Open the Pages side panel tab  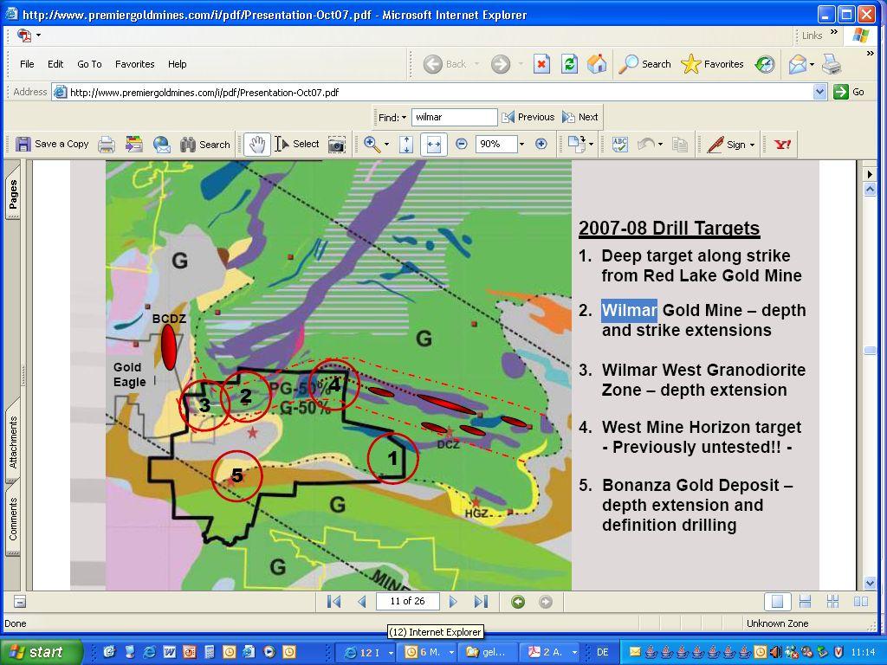(x=13, y=196)
